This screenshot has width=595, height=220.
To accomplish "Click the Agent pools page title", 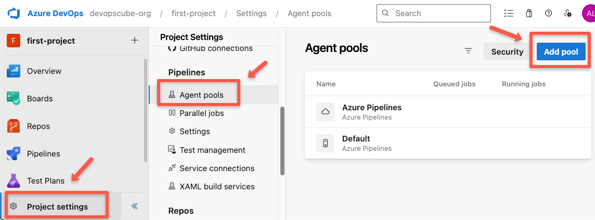I will pyautogui.click(x=337, y=48).
